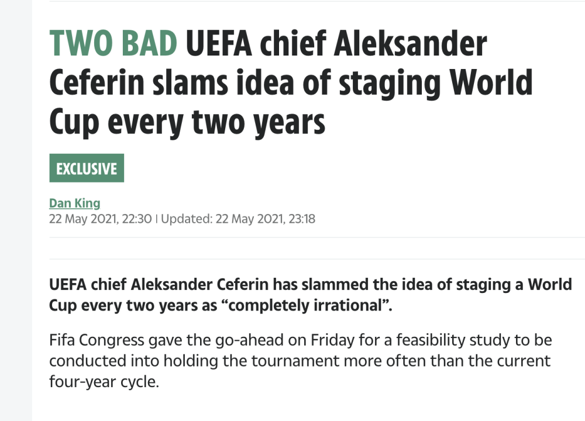Image resolution: width=585 pixels, height=421 pixels.
Task: Click the words 'Fifa Congress' in the article body
Action: click(x=97, y=340)
